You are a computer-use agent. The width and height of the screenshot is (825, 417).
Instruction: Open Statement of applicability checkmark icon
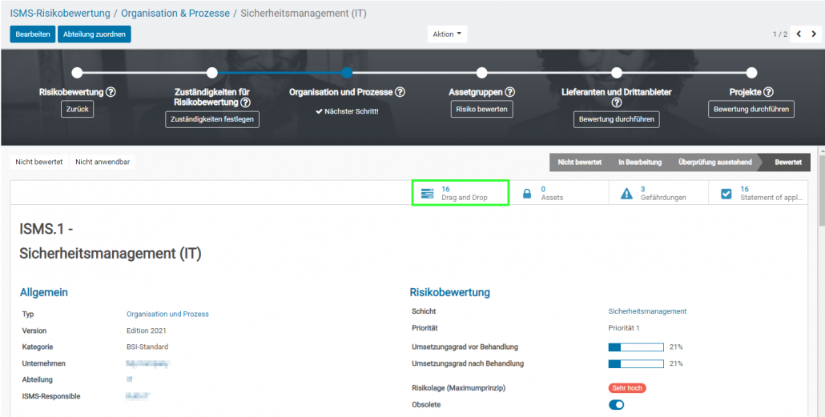[x=726, y=194]
